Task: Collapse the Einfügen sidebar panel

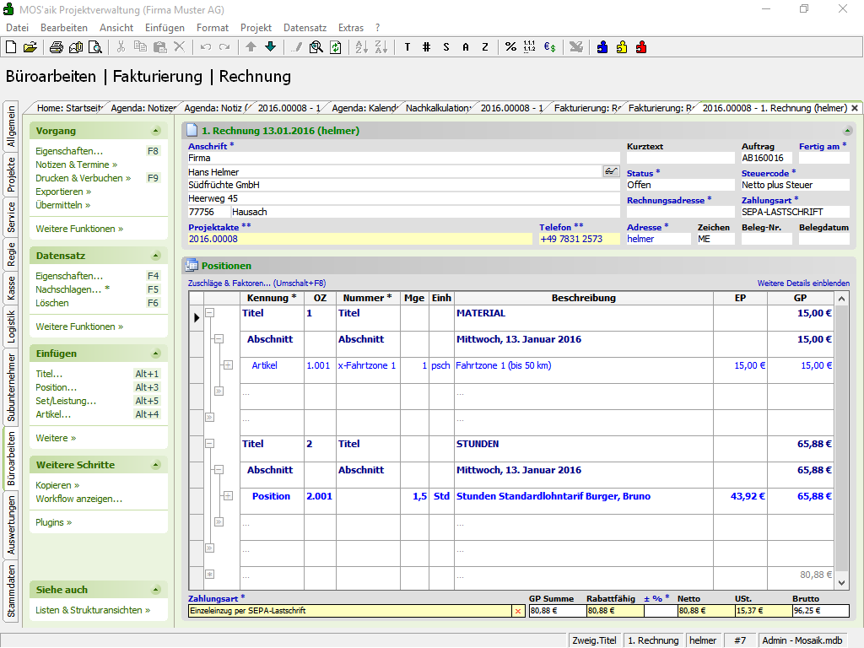Action: 155,354
